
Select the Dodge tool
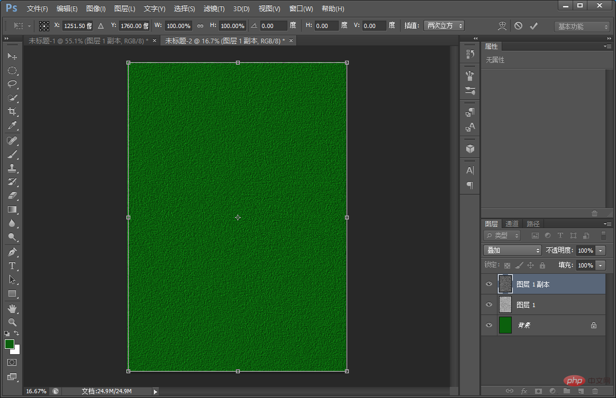pyautogui.click(x=12, y=237)
